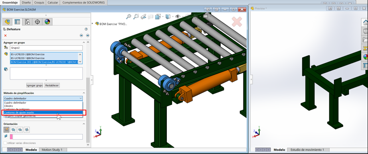
Task: Click the Agregar grupo button
Action: pyautogui.click(x=34, y=85)
